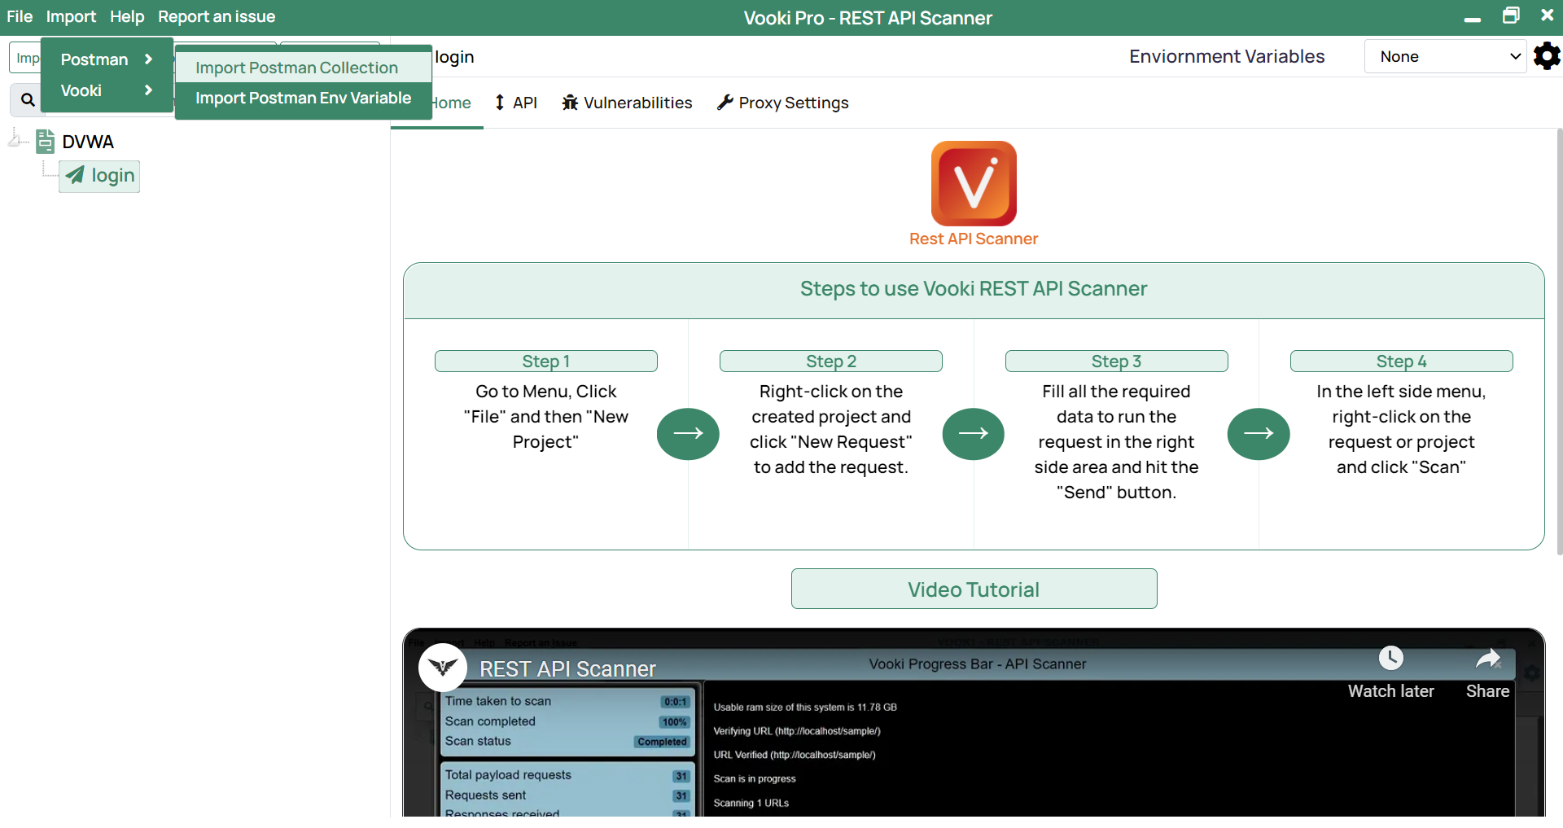
Task: Open the Report an issue menu
Action: pos(217,16)
